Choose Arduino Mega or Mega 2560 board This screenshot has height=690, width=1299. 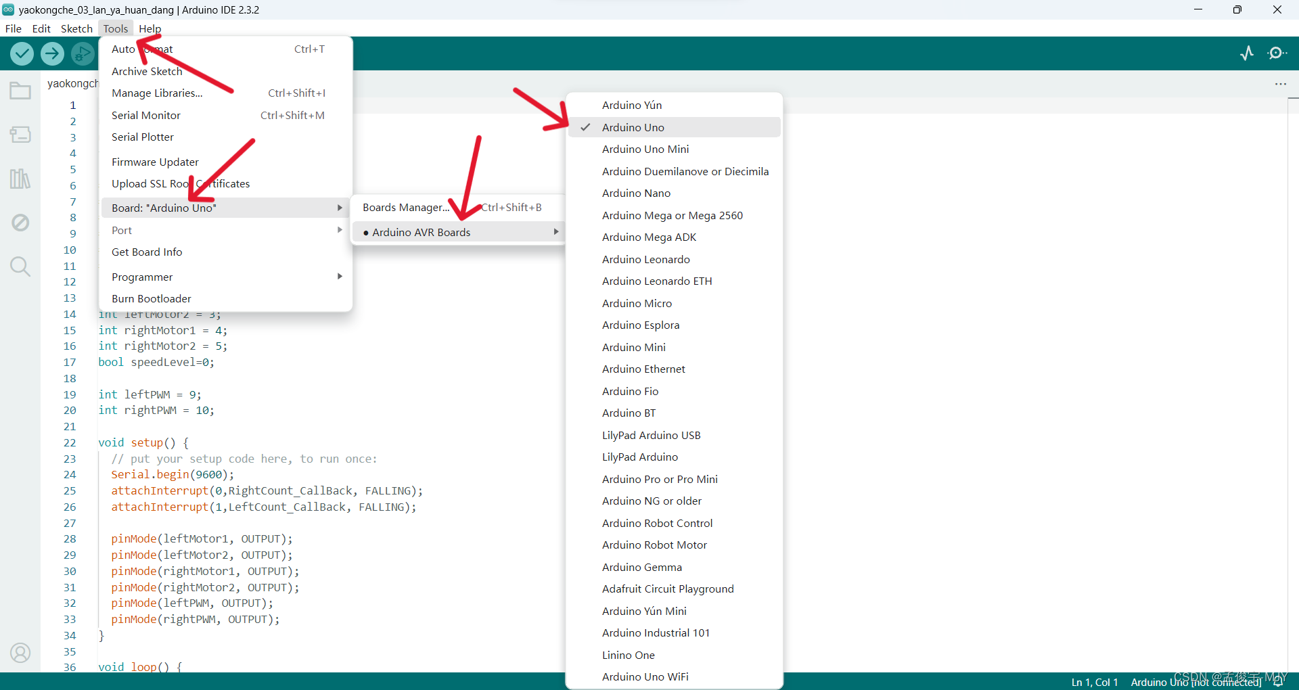tap(672, 215)
